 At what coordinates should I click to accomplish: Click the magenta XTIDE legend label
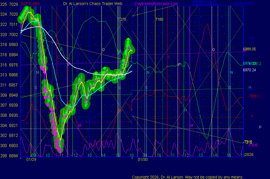click(253, 145)
